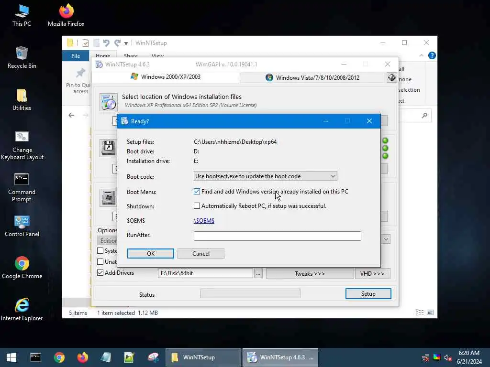The width and height of the screenshot is (490, 367).
Task: Uncheck Find and add Windows version checkbox
Action: point(197,191)
